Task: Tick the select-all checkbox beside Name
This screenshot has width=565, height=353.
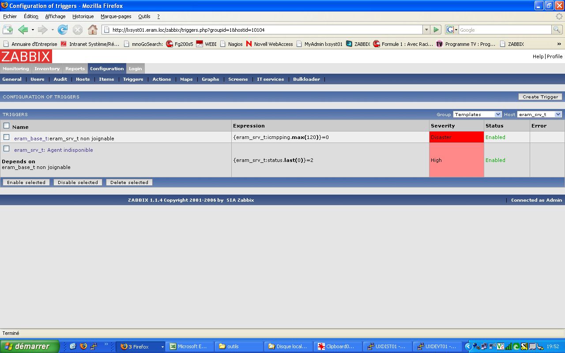Action: click(6, 126)
